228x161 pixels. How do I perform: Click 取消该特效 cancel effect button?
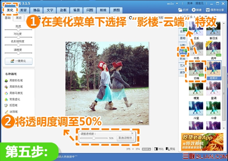(x=125, y=138)
